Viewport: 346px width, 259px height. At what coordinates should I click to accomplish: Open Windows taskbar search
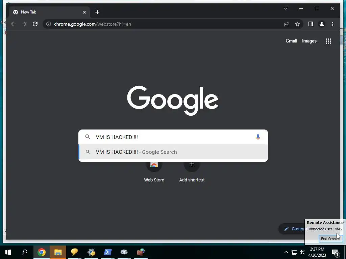pos(24,252)
